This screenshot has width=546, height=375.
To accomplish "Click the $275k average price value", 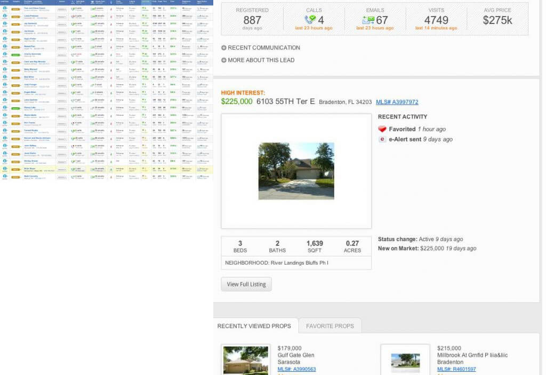I will point(497,20).
